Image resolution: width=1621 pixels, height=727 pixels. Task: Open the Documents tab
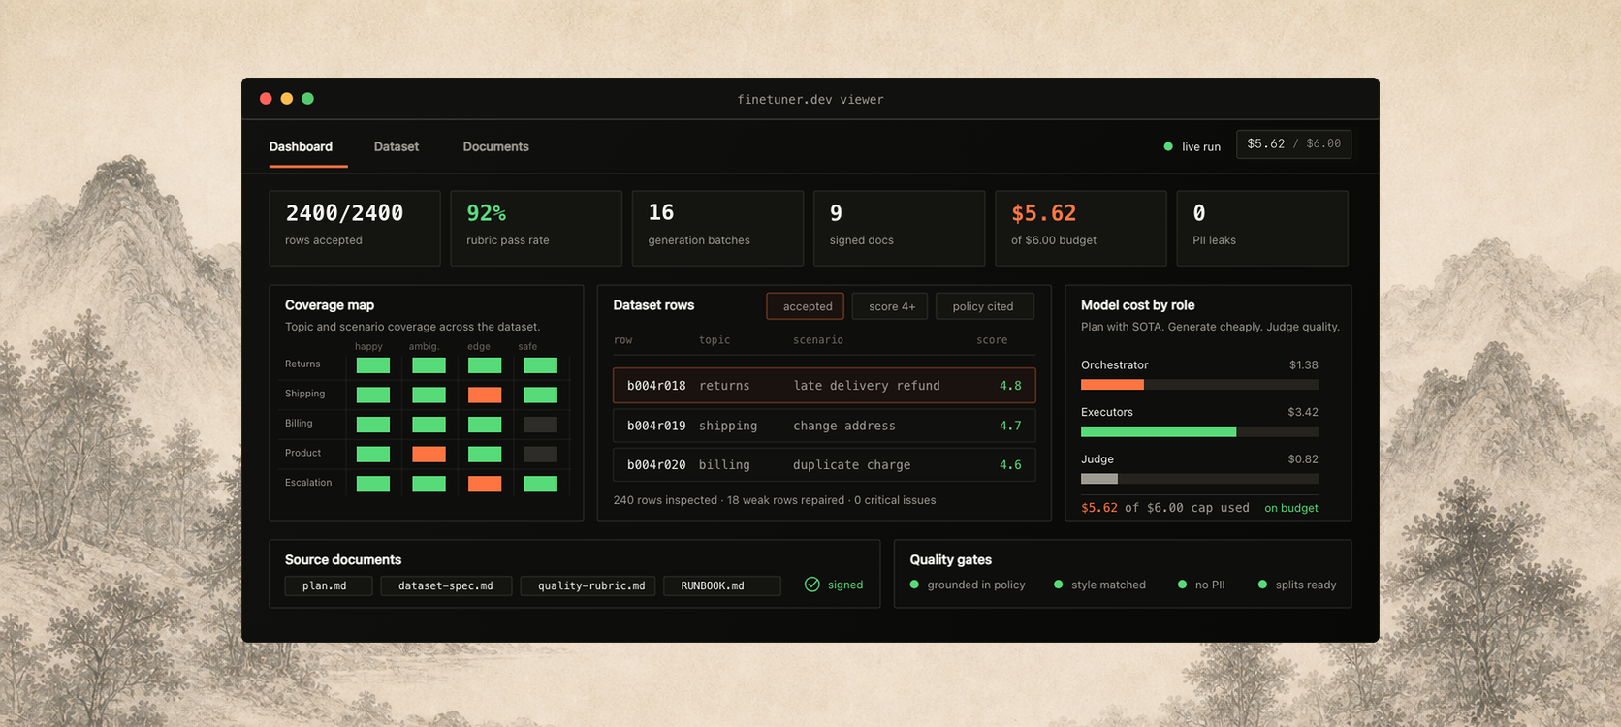click(495, 146)
